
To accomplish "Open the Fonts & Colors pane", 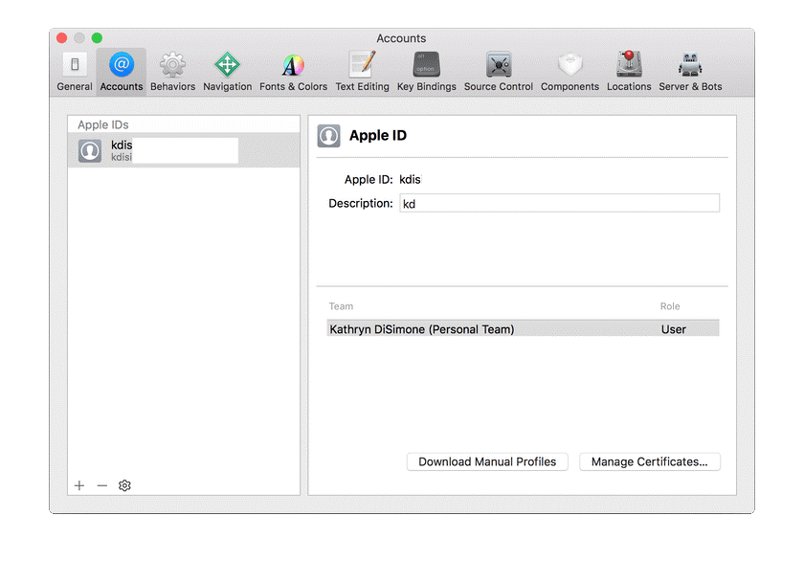I will click(293, 73).
